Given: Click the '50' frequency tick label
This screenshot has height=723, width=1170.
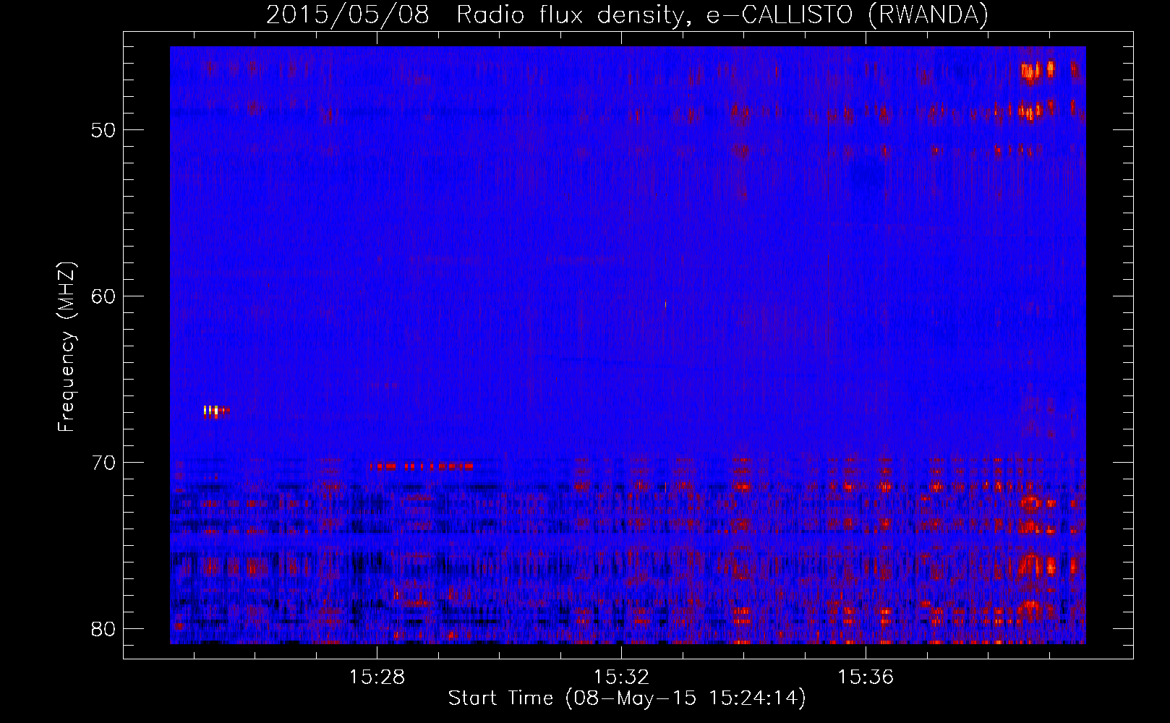Looking at the screenshot, I should pos(103,130).
